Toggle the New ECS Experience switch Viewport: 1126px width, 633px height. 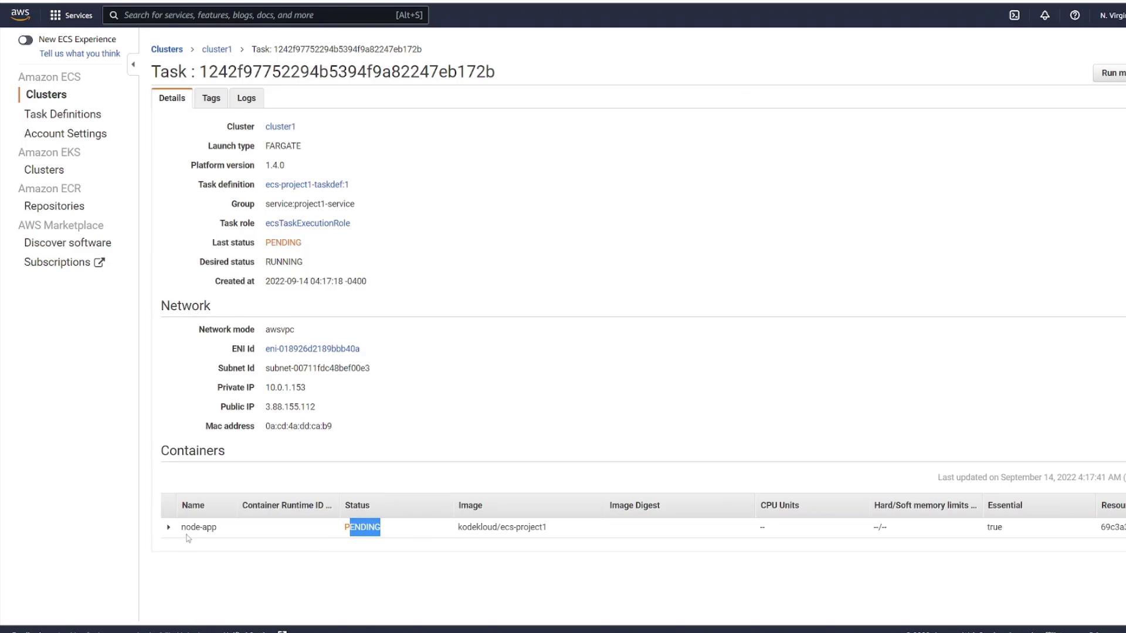pyautogui.click(x=25, y=40)
